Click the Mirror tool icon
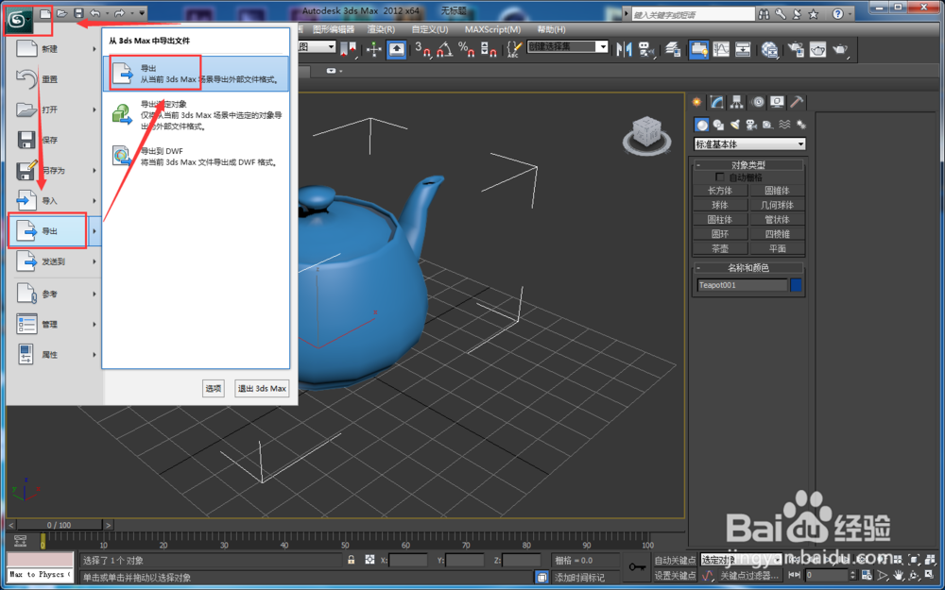945x590 pixels. click(624, 49)
